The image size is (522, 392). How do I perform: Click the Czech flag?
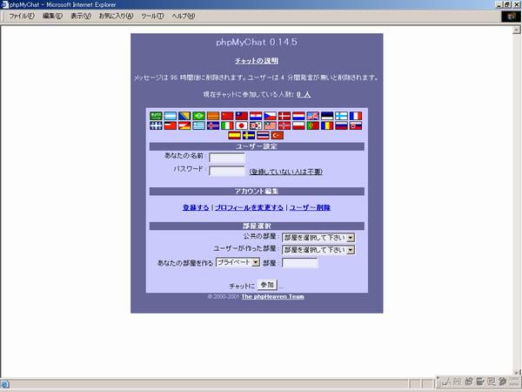click(271, 116)
